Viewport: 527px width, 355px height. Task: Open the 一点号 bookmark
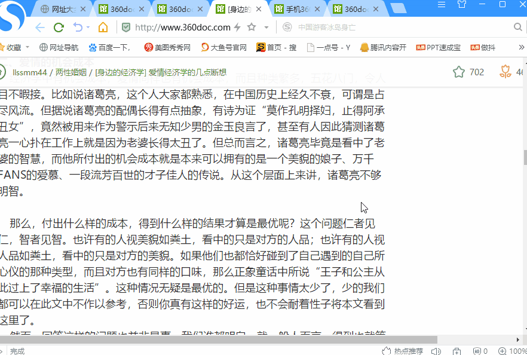coord(329,47)
